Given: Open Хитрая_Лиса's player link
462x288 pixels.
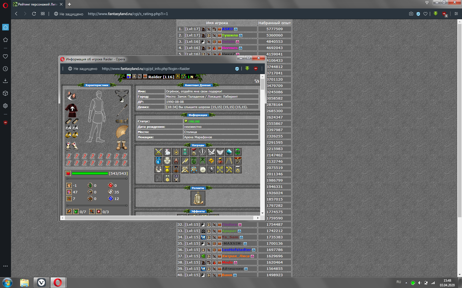Looking at the screenshot, I should (236, 256).
